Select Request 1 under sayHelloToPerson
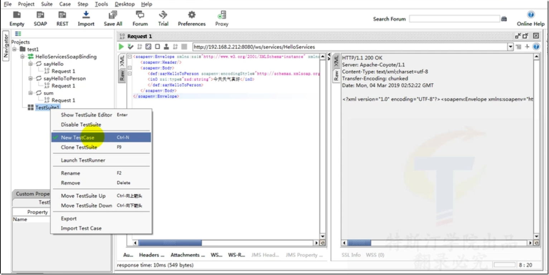This screenshot has width=549, height=275. [x=63, y=86]
